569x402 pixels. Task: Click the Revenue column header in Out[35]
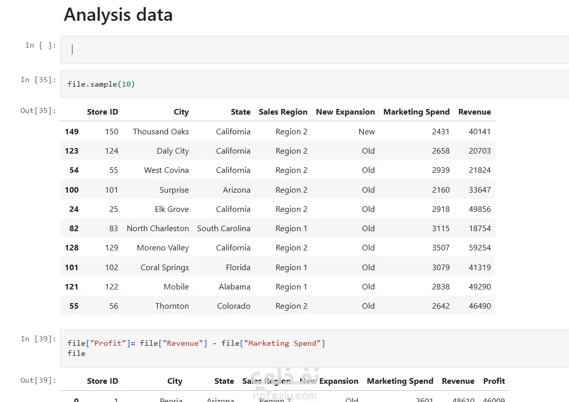tap(475, 112)
